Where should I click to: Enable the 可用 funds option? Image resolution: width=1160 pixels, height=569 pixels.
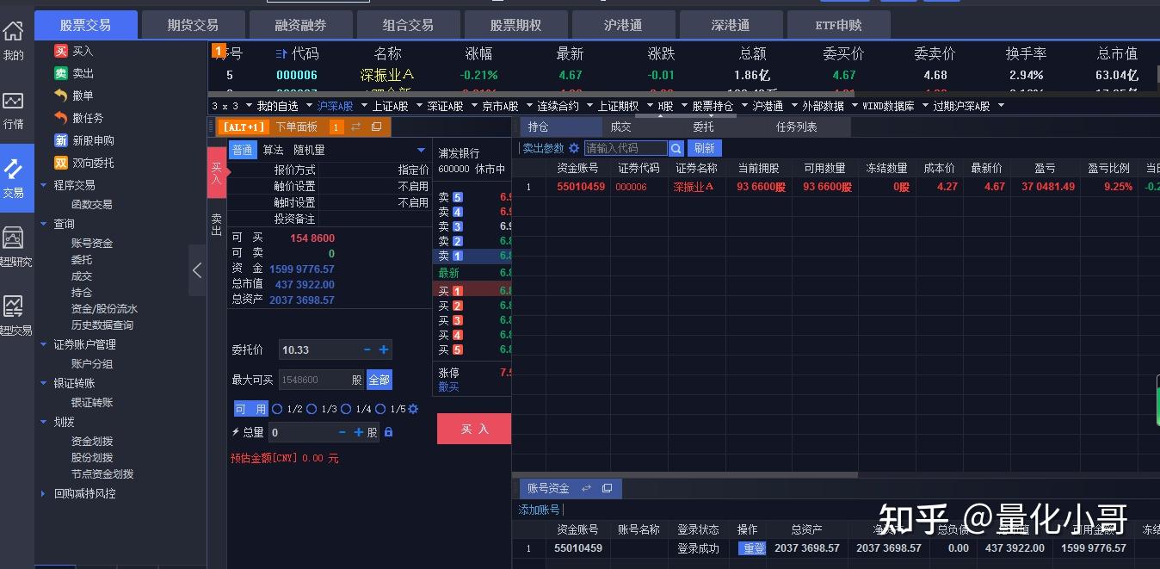[x=250, y=409]
